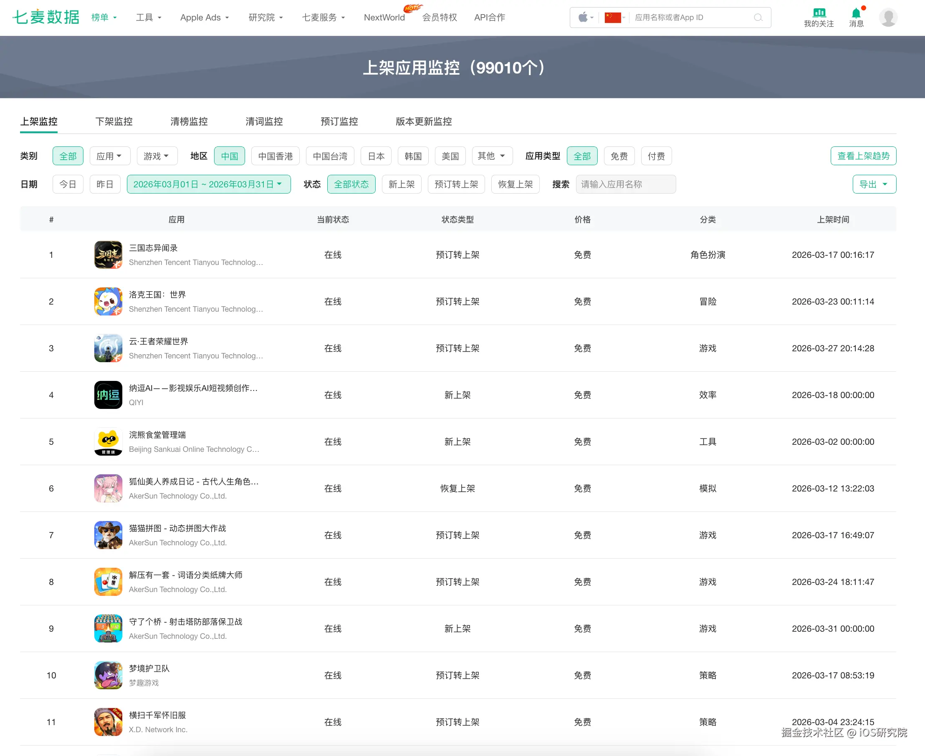The image size is (925, 756).
Task: Open the 梦境护卫队 app icon
Action: (x=108, y=675)
